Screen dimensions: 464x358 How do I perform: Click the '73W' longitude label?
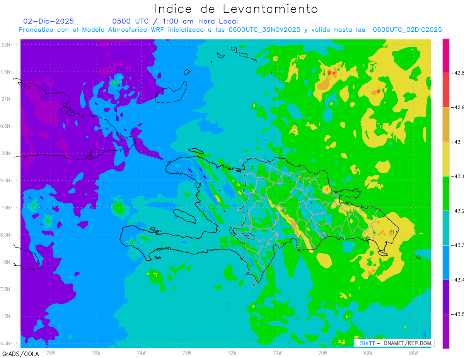187,353
